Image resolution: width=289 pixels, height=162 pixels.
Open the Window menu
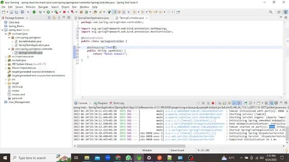coord(84,7)
